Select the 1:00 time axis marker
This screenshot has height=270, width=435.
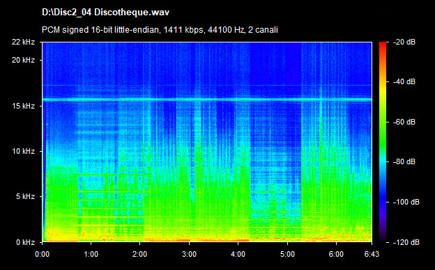pyautogui.click(x=91, y=254)
